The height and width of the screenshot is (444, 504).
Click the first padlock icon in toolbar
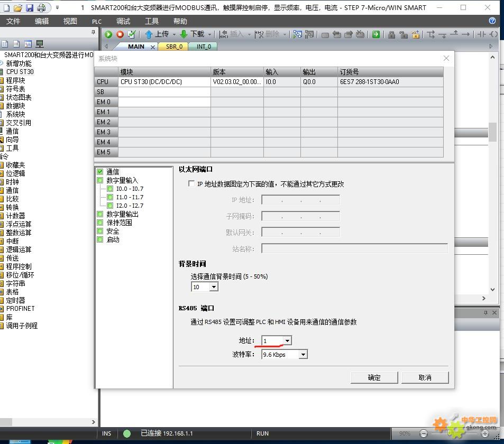(391, 34)
